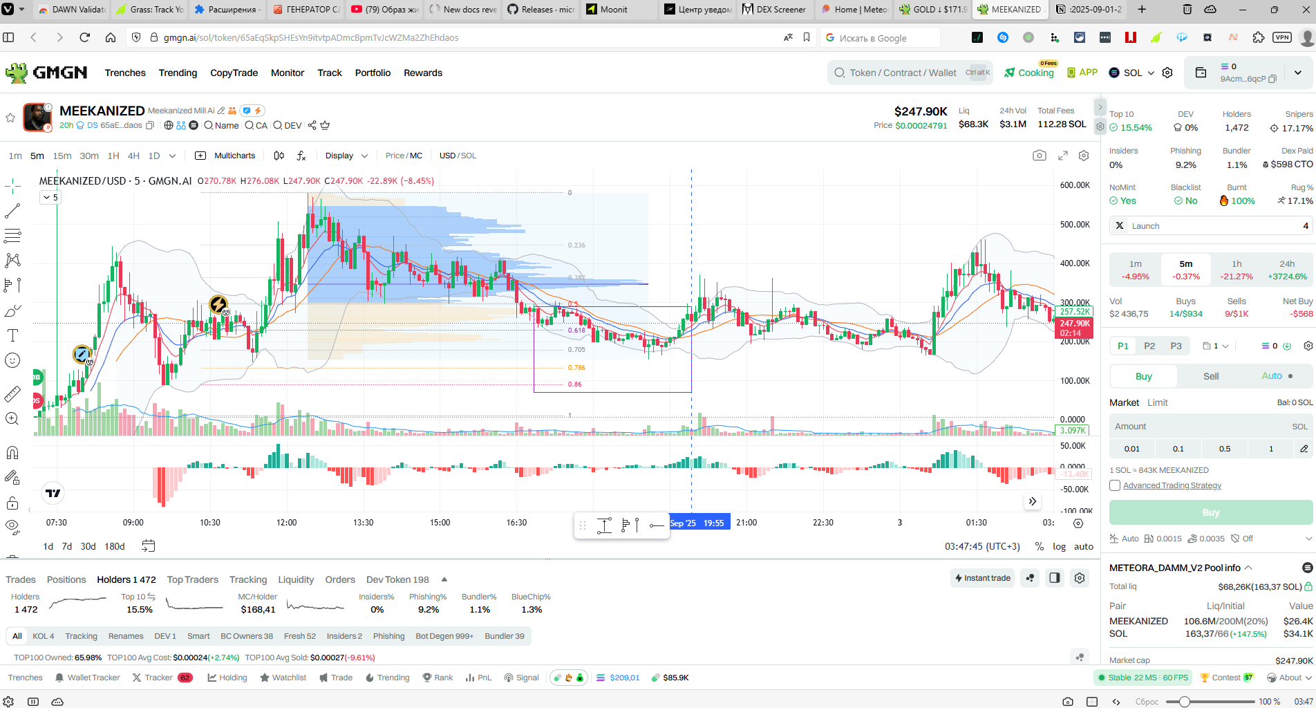The width and height of the screenshot is (1316, 708).
Task: Lock all drawing tools
Action: click(12, 503)
